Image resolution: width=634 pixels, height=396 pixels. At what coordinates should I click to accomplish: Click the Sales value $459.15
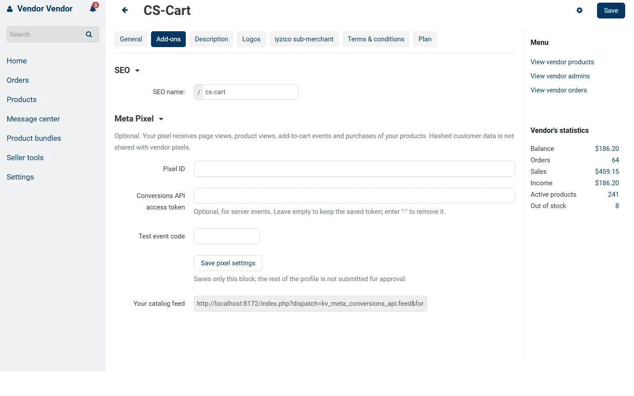coord(607,172)
